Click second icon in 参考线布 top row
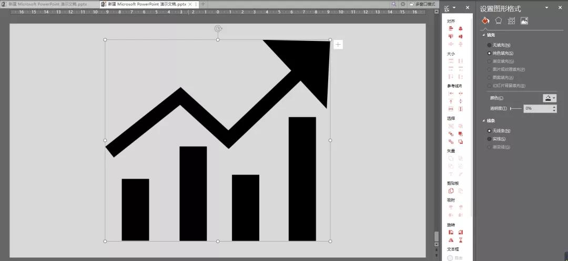Viewport: 568px width, 261px height. pyautogui.click(x=460, y=93)
